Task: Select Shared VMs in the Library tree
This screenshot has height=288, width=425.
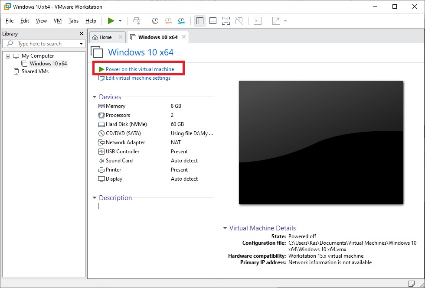Action: (35, 71)
